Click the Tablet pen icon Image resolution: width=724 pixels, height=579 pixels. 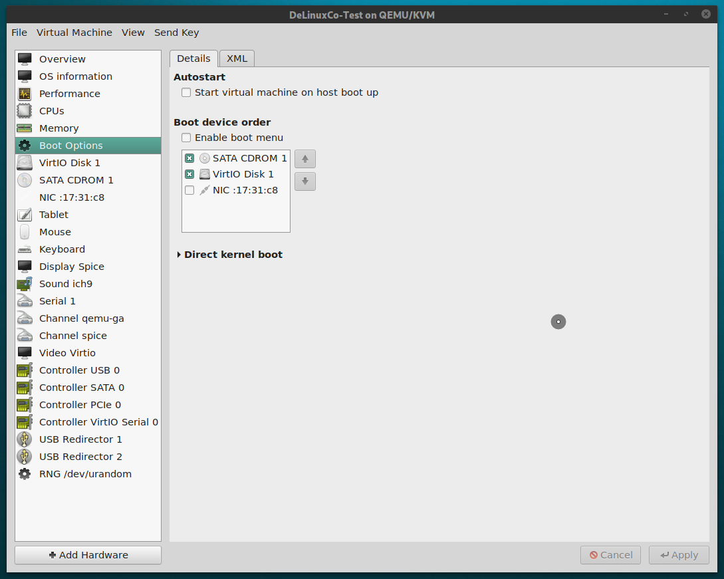click(x=25, y=215)
